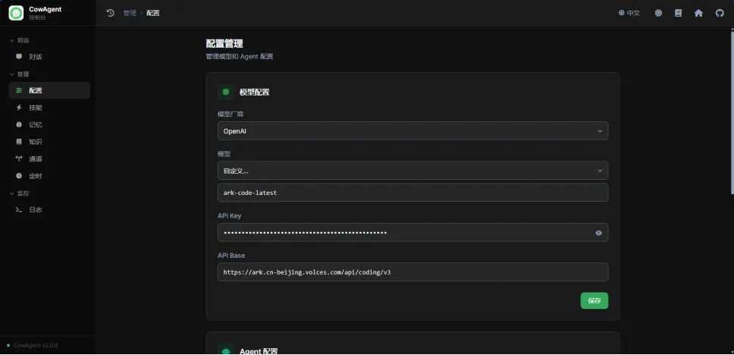Click the CowAgent logo icon
The image size is (734, 355).
click(16, 13)
